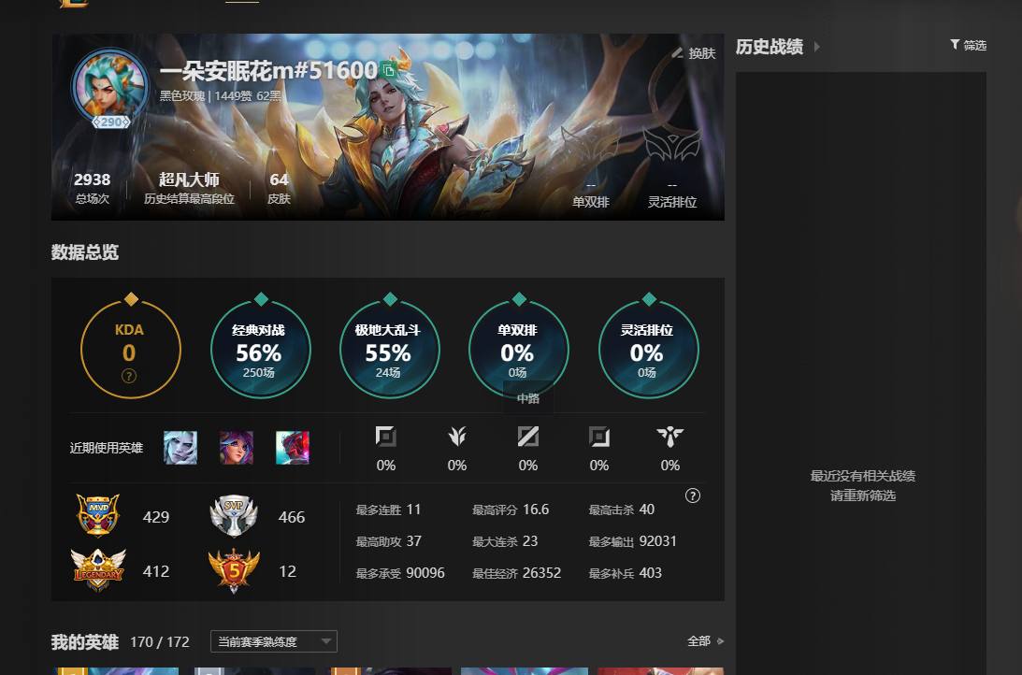Click 64 皮肤 skins count
The height and width of the screenshot is (675, 1022).
pyautogui.click(x=279, y=188)
